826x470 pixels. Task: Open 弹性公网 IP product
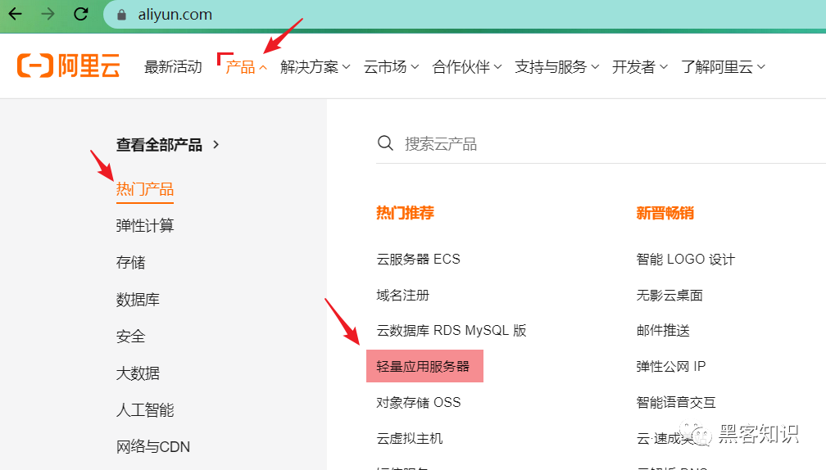click(670, 366)
